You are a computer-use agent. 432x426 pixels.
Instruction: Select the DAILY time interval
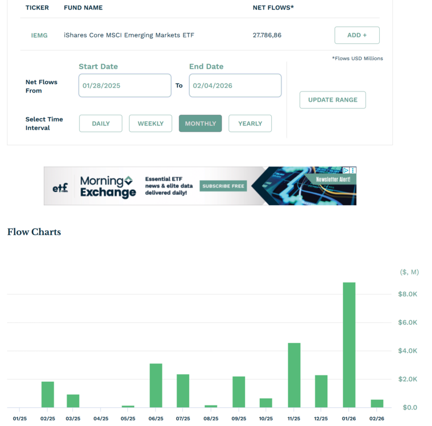click(101, 123)
